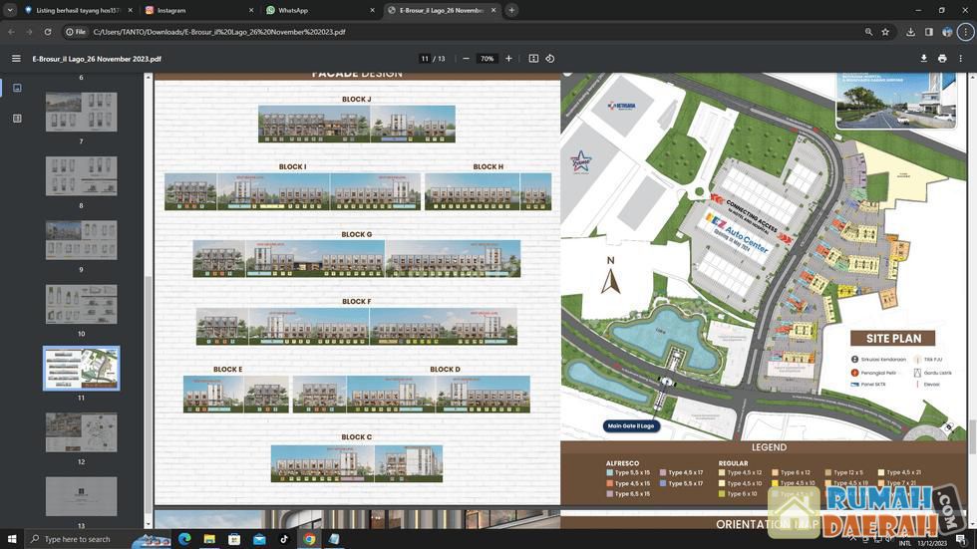Click the fit to page icon
This screenshot has height=549, width=977.
tap(533, 59)
